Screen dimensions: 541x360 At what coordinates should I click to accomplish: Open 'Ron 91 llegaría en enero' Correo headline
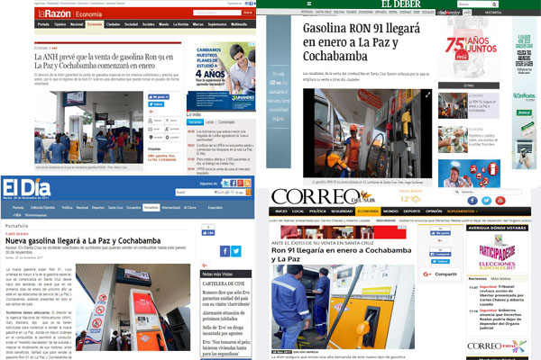341,255
